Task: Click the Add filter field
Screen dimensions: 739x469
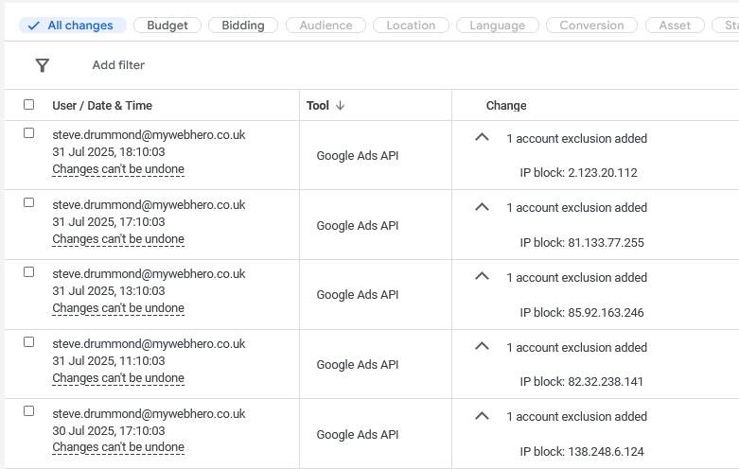Action: [x=118, y=65]
